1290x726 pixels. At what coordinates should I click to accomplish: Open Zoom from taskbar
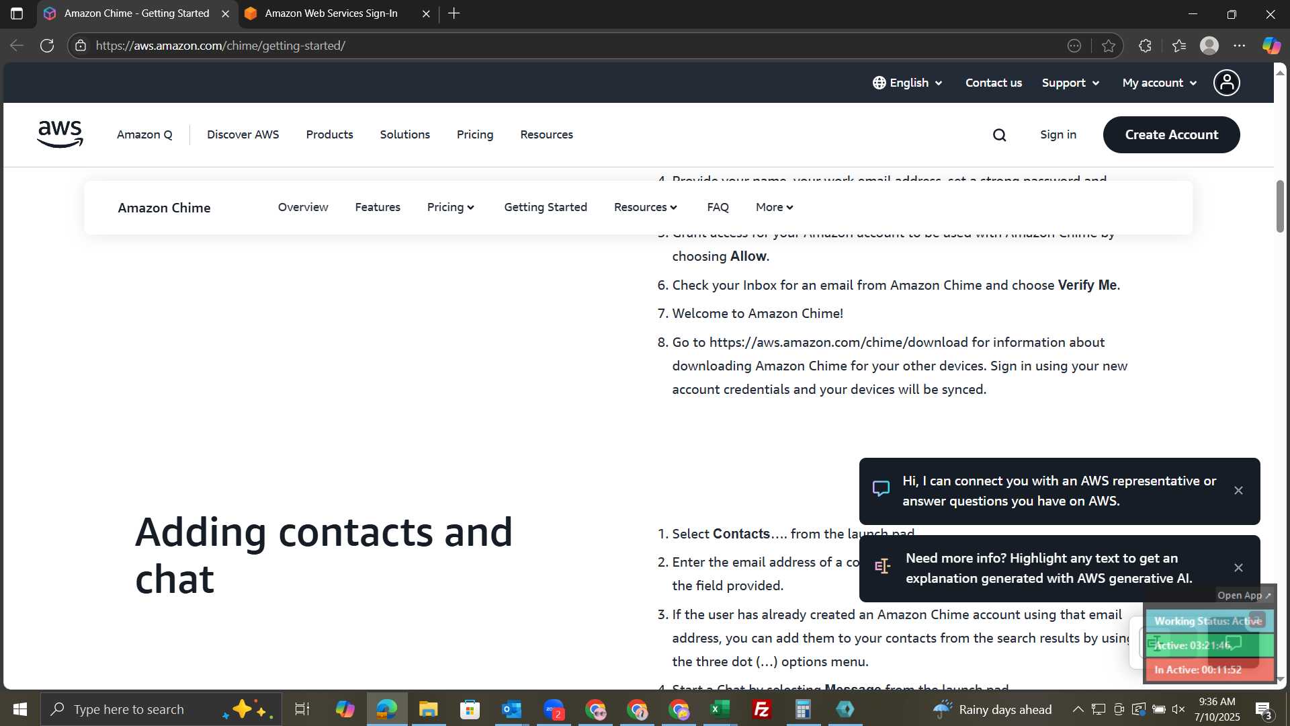pos(554,709)
